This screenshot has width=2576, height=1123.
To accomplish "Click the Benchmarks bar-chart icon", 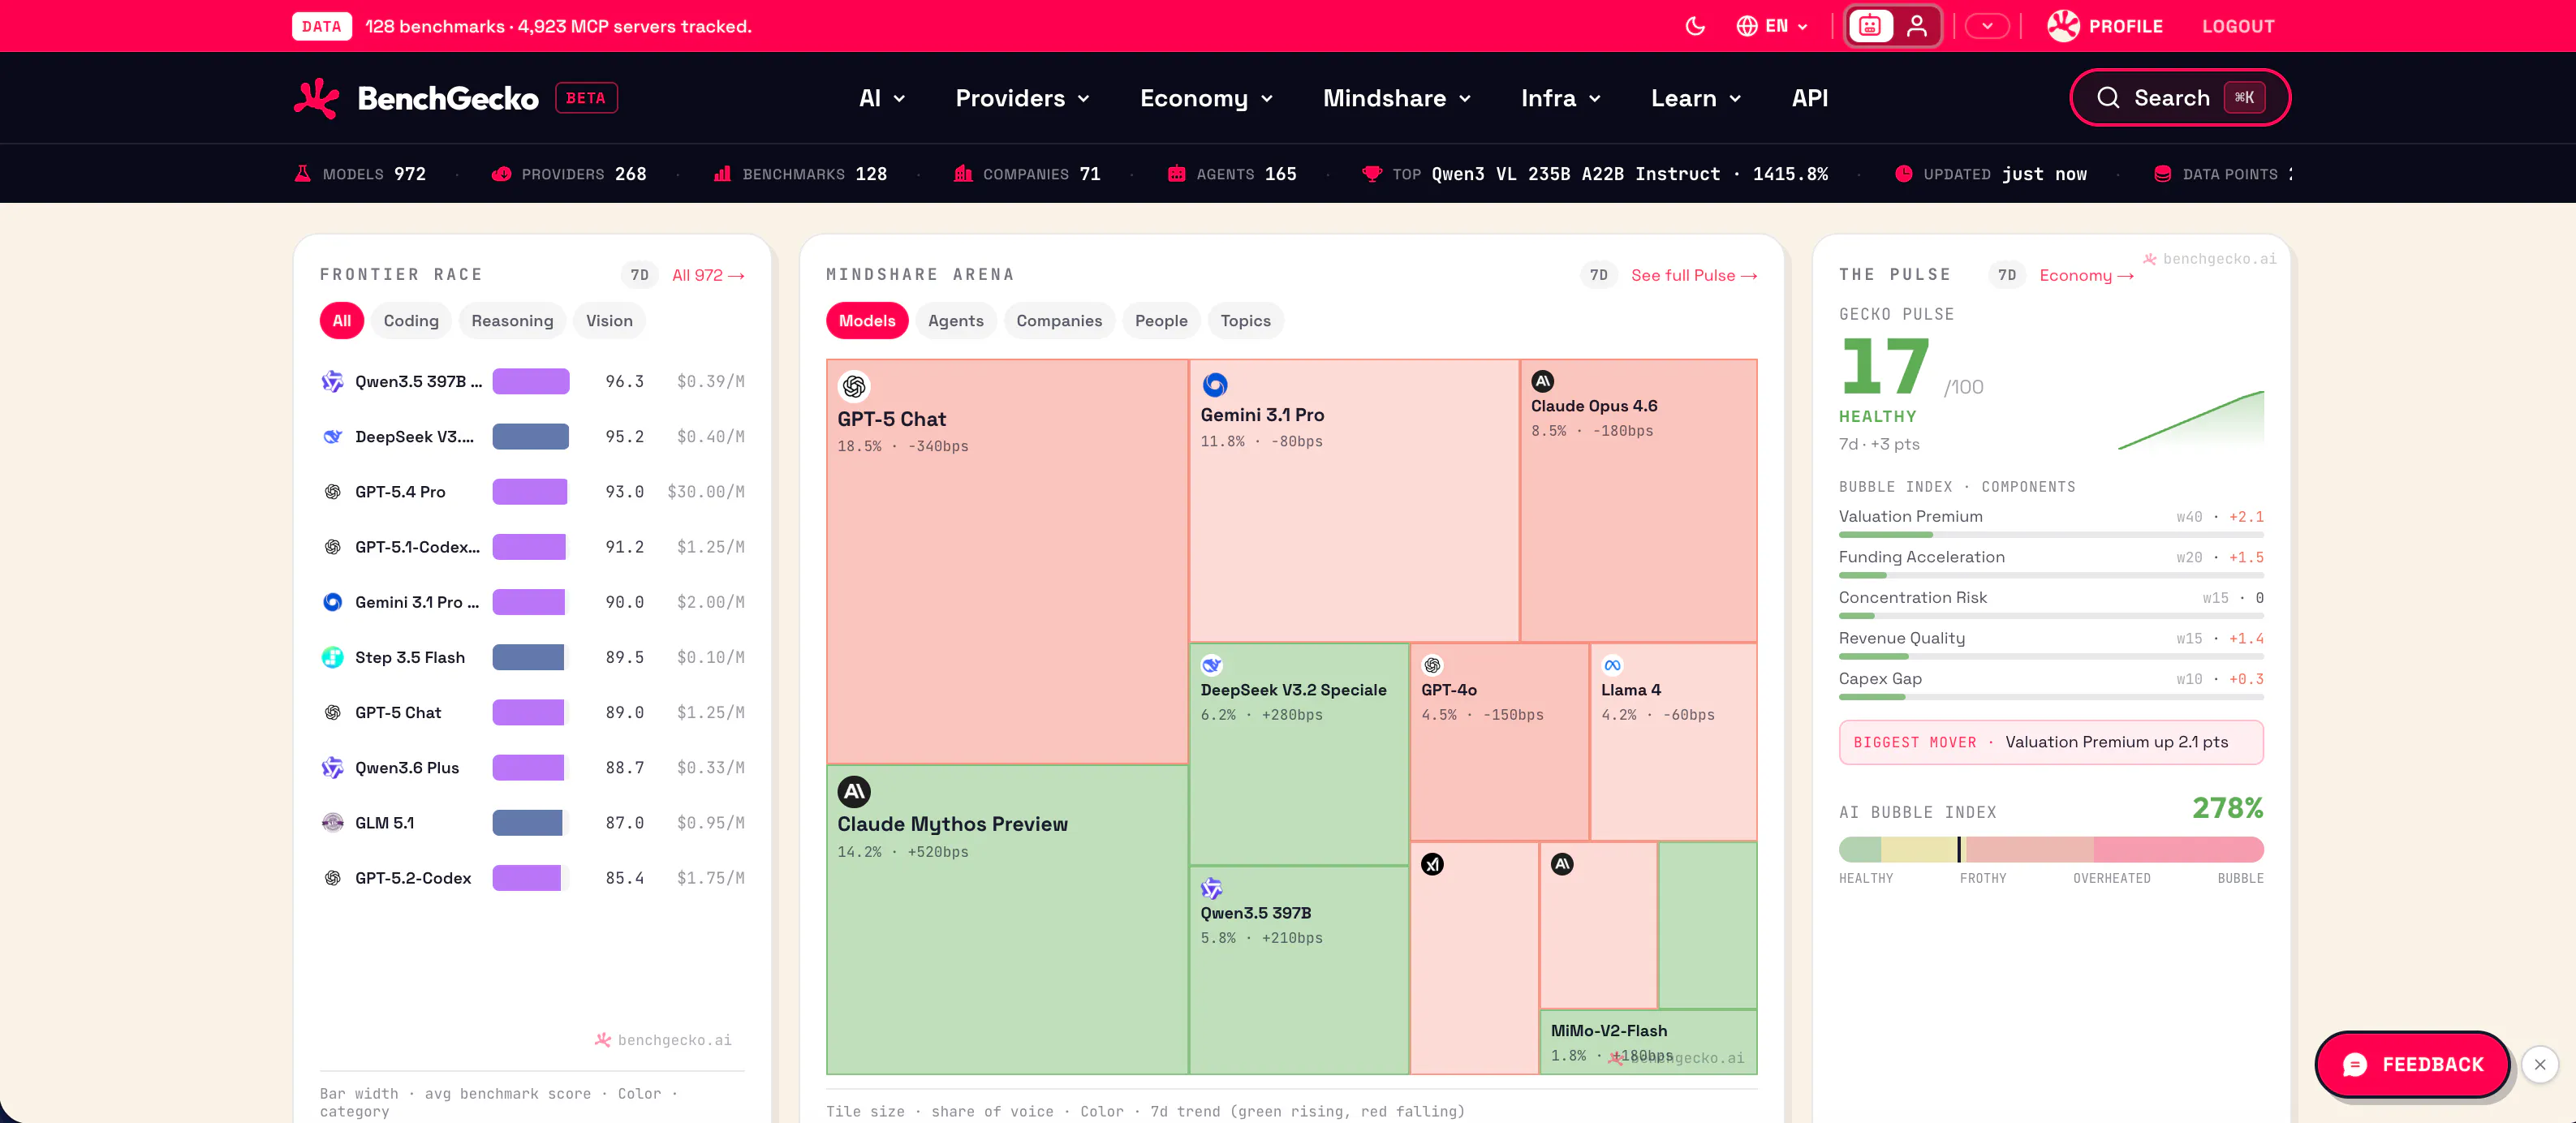I will tap(722, 173).
